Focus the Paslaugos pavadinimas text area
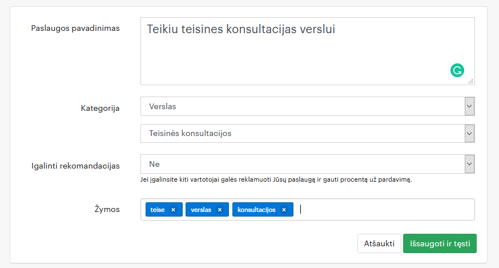Screen dimensions: 499x268 tap(307, 51)
